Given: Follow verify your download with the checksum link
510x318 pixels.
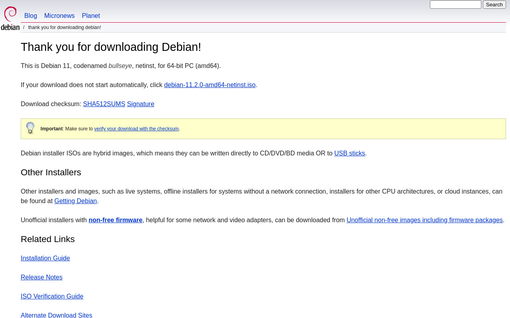Looking at the screenshot, I should pos(136,129).
